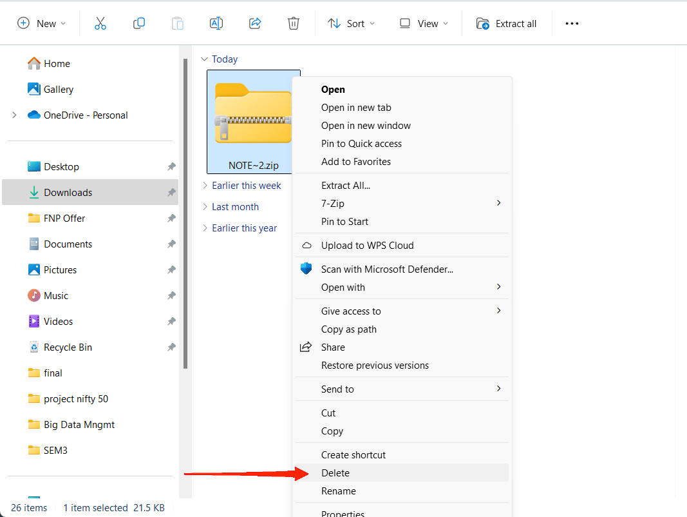Screen dimensions: 687x517
Task: Click the Rename icon in toolbar
Action: coord(216,23)
